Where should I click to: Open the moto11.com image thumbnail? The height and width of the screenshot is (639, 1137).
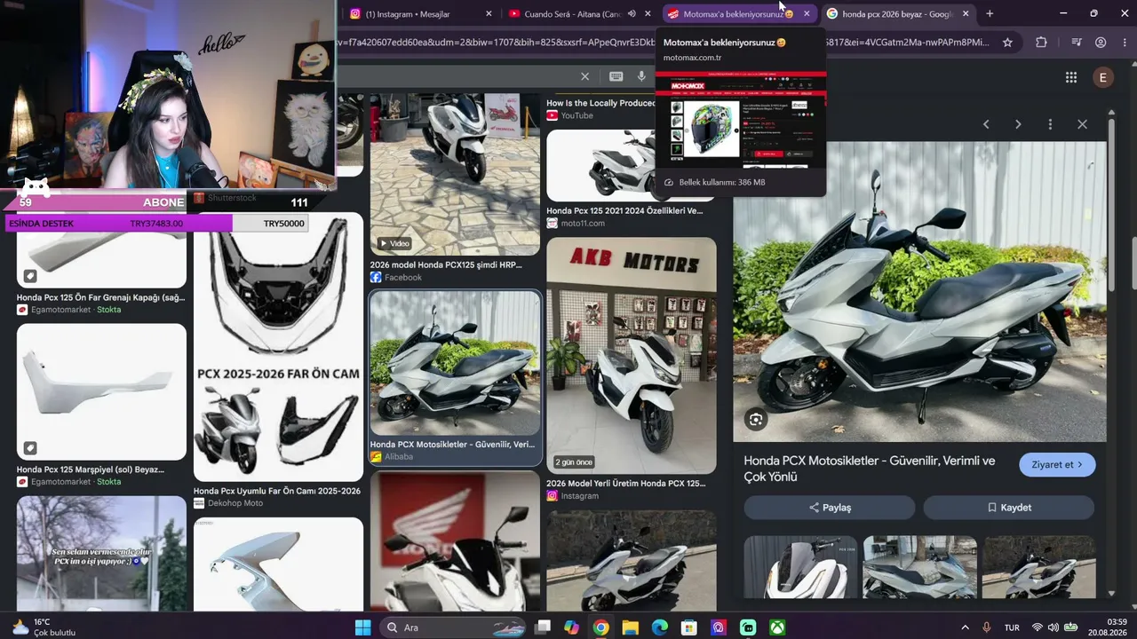(x=632, y=165)
